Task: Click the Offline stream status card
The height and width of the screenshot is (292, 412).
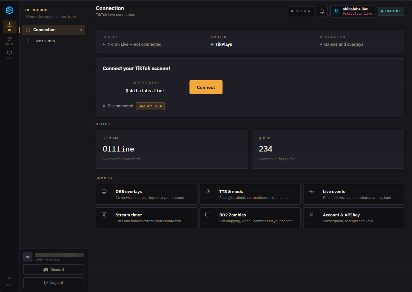Action: pos(172,149)
